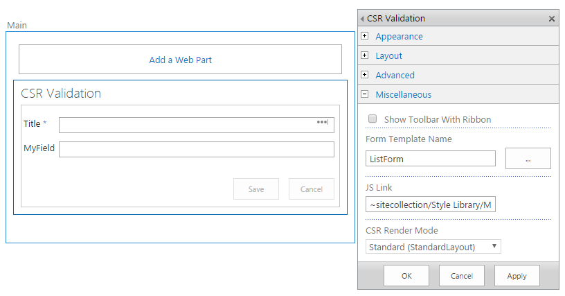The width and height of the screenshot is (565, 296).
Task: Open the Layout section link
Action: pyautogui.click(x=388, y=56)
